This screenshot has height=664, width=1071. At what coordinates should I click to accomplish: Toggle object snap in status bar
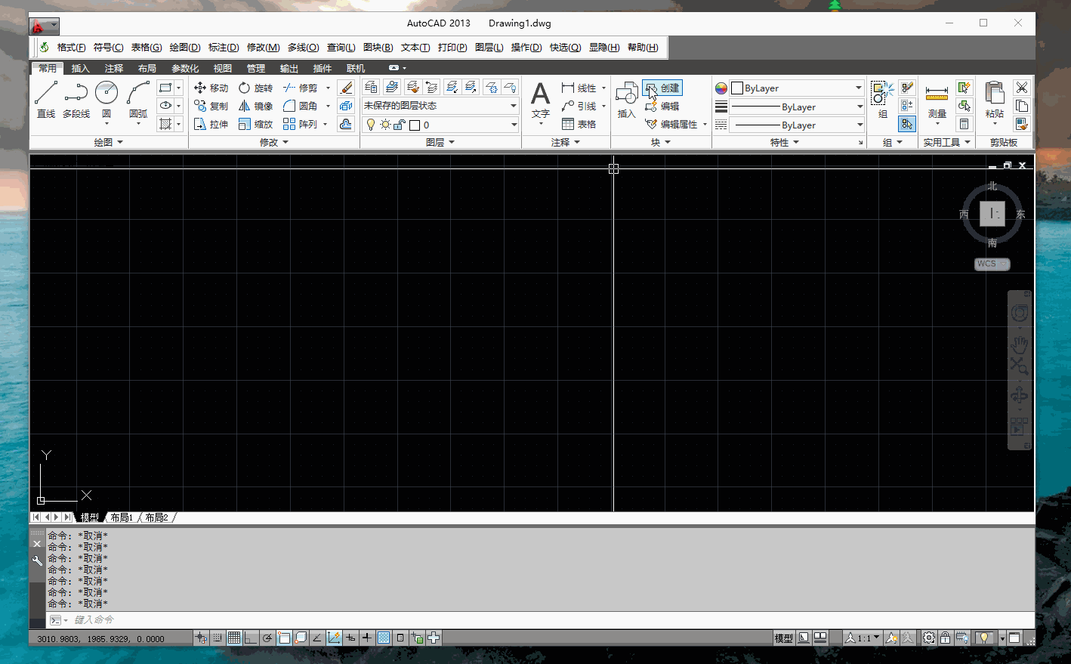tap(284, 638)
